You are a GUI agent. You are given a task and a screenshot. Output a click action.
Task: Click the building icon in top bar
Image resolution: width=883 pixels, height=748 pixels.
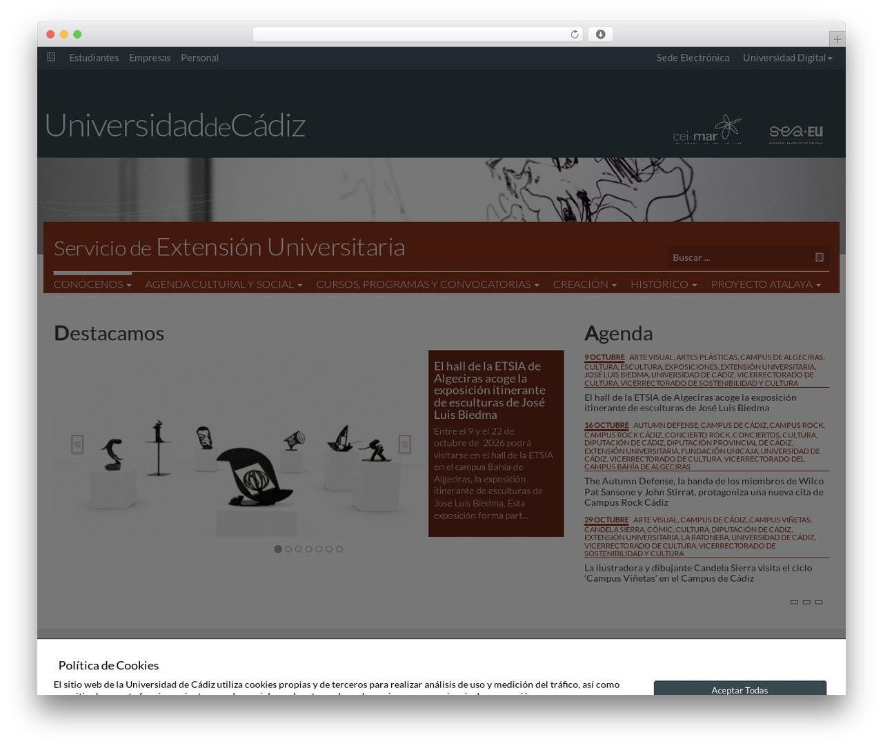tap(51, 57)
